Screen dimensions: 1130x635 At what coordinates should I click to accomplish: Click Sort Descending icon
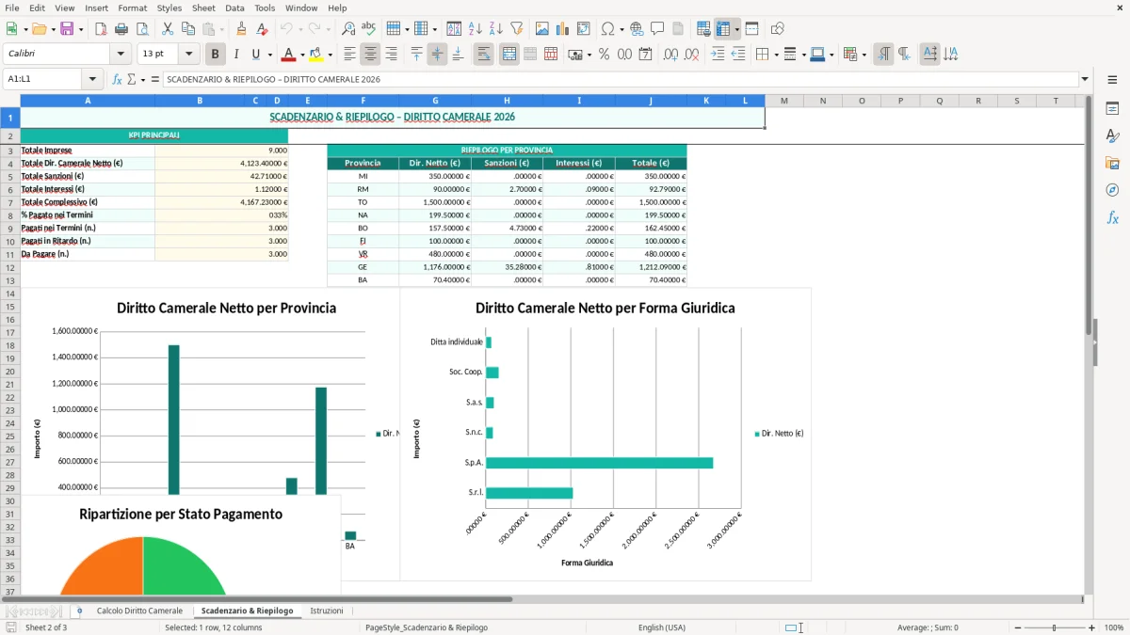tap(496, 29)
